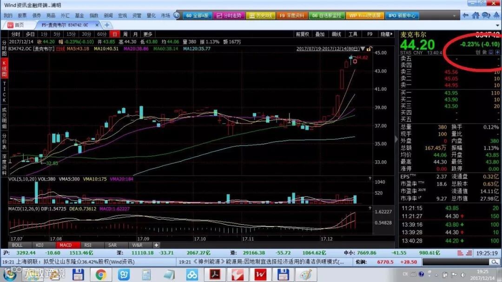The height and width of the screenshot is (282, 502).
Task: Open the notepad icon in taskbar
Action: pos(169,275)
